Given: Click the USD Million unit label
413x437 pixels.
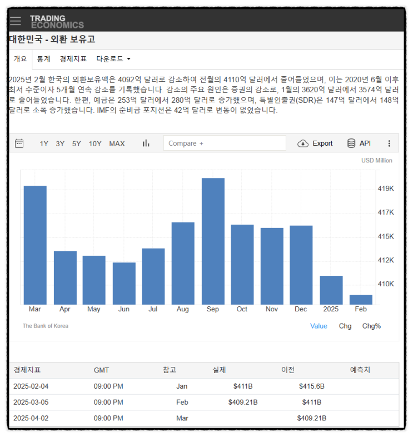Looking at the screenshot, I should (377, 161).
